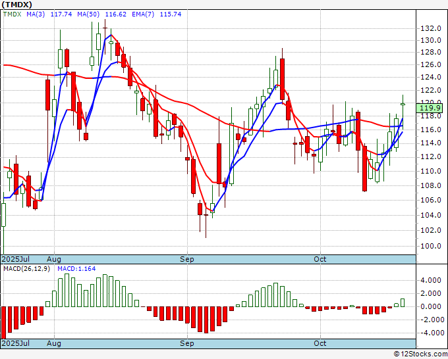The height and width of the screenshot is (359, 448).
Task: Click the MA(3) value 117.74
Action: point(61,14)
